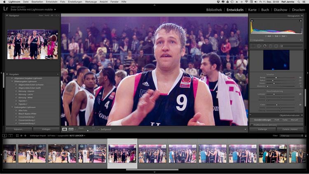
Task: Select the highlighted filmstrip thumbnail
Action: click(x=122, y=154)
